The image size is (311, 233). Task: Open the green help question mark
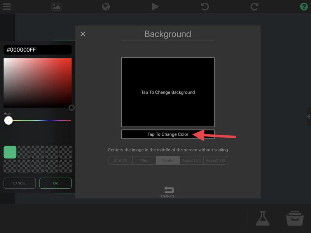304,7
